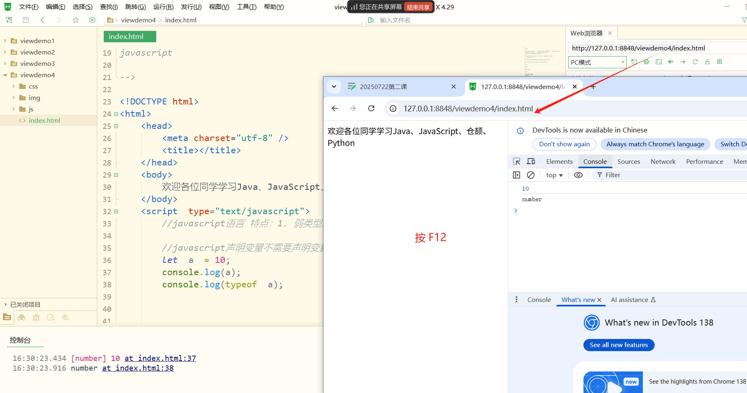Click clear console icon in DevTools
747x393 pixels.
531,175
